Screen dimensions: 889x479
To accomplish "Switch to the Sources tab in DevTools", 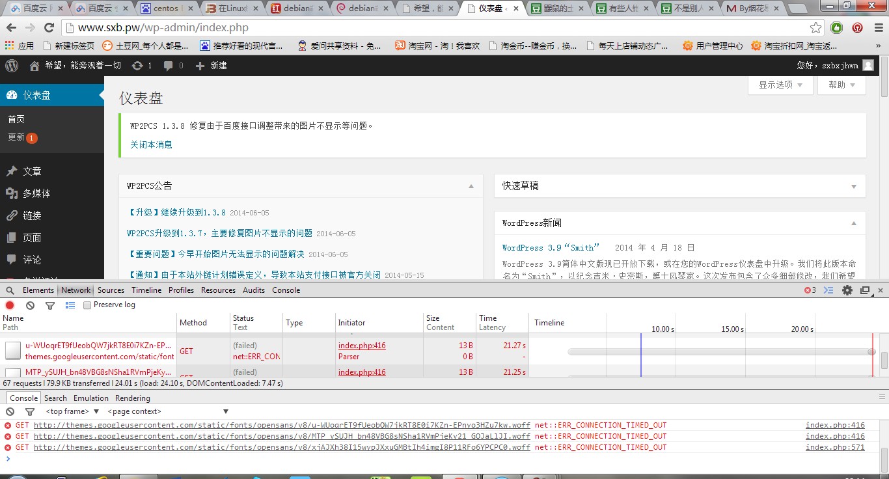I will [111, 290].
